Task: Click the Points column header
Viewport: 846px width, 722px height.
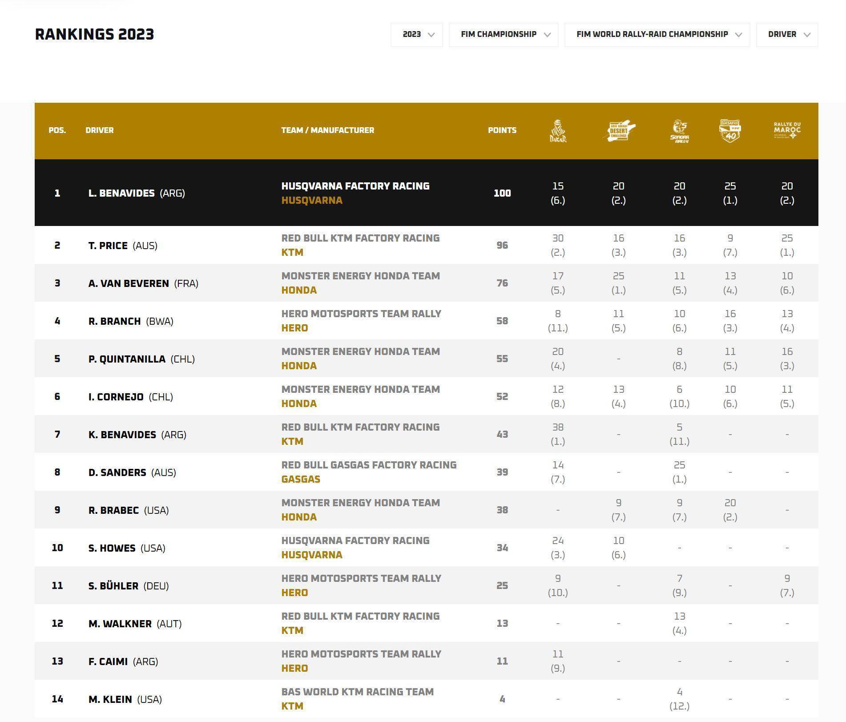Action: [x=502, y=130]
